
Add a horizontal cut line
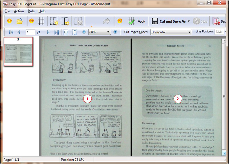54,21
